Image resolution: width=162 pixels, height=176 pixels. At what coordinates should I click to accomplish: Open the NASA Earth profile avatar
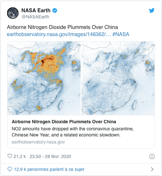coord(13,13)
